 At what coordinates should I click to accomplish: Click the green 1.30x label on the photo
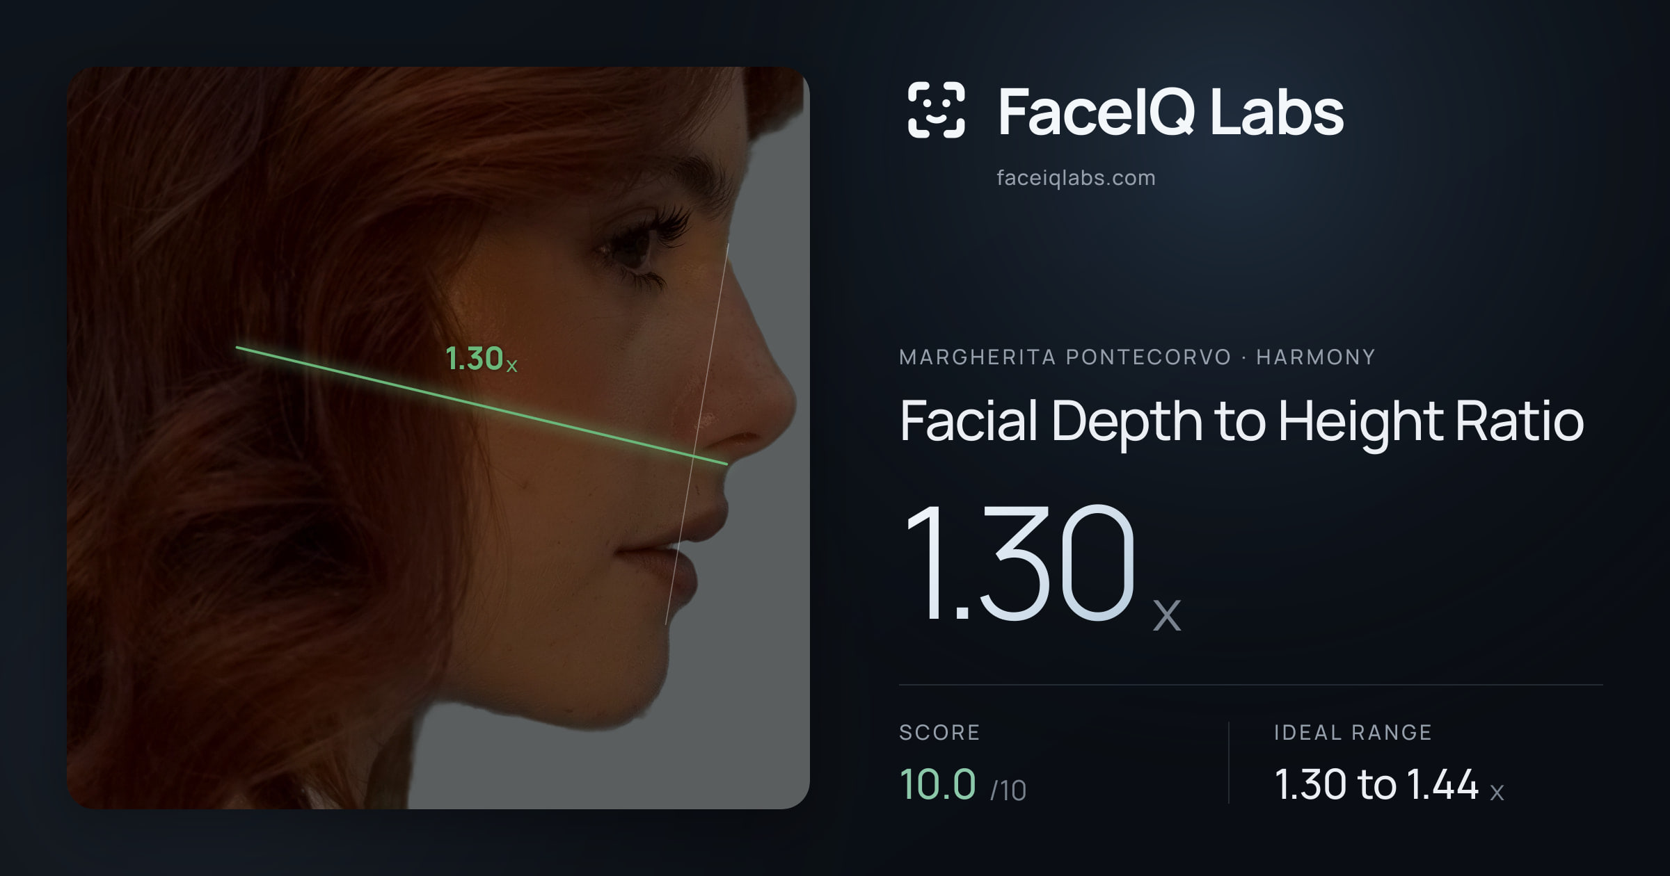coord(482,359)
